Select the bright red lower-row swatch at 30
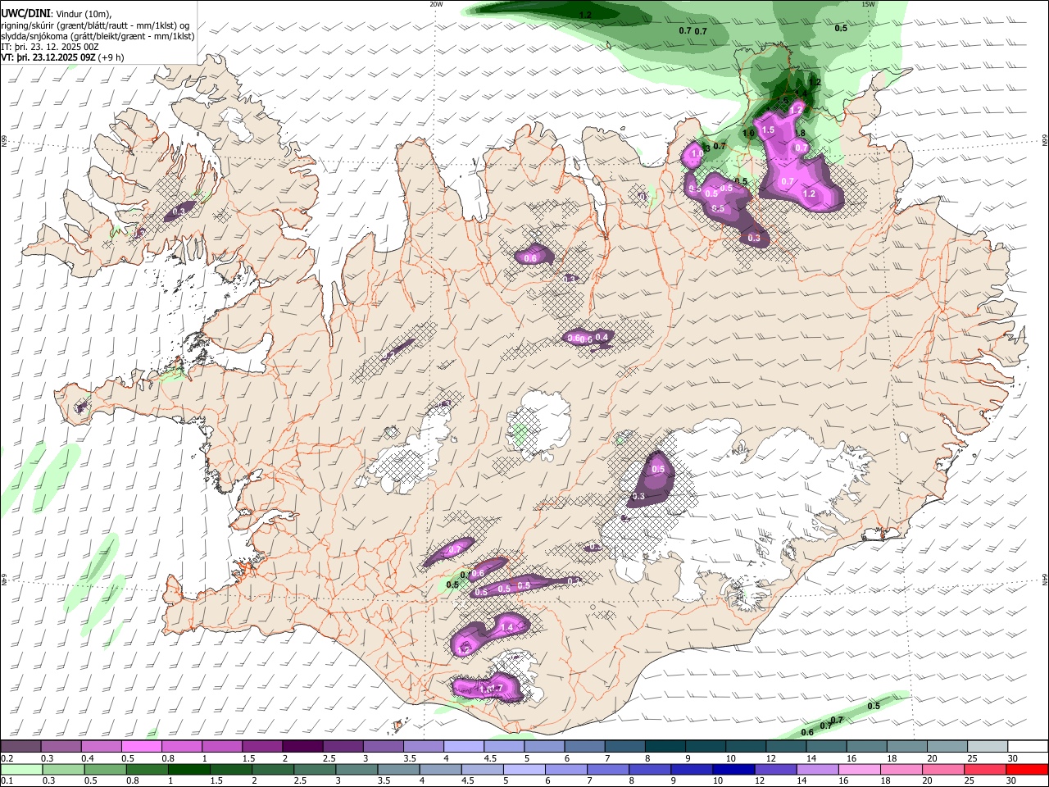The width and height of the screenshot is (1049, 787). (1027, 769)
